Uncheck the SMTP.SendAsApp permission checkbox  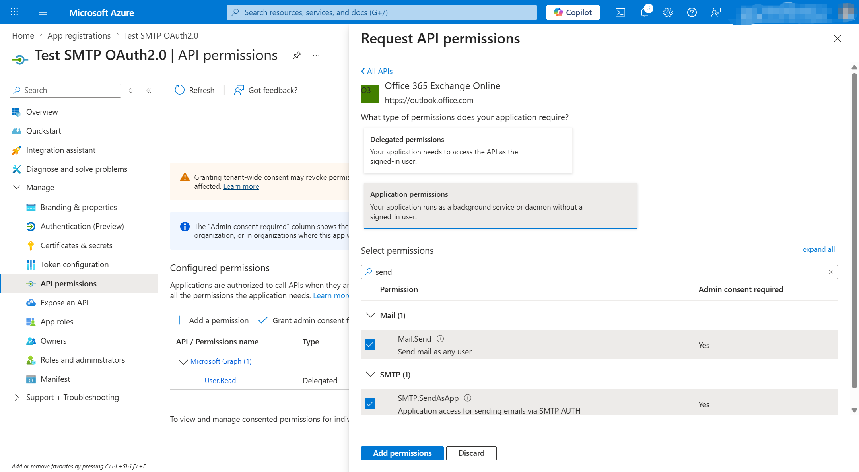click(370, 404)
